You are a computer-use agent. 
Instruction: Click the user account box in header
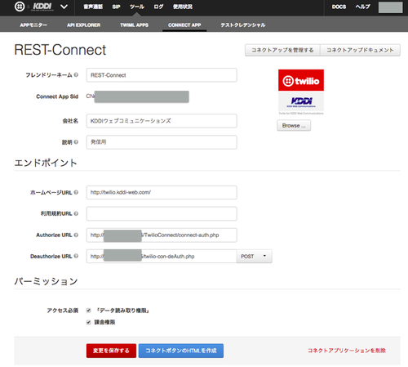390,7
